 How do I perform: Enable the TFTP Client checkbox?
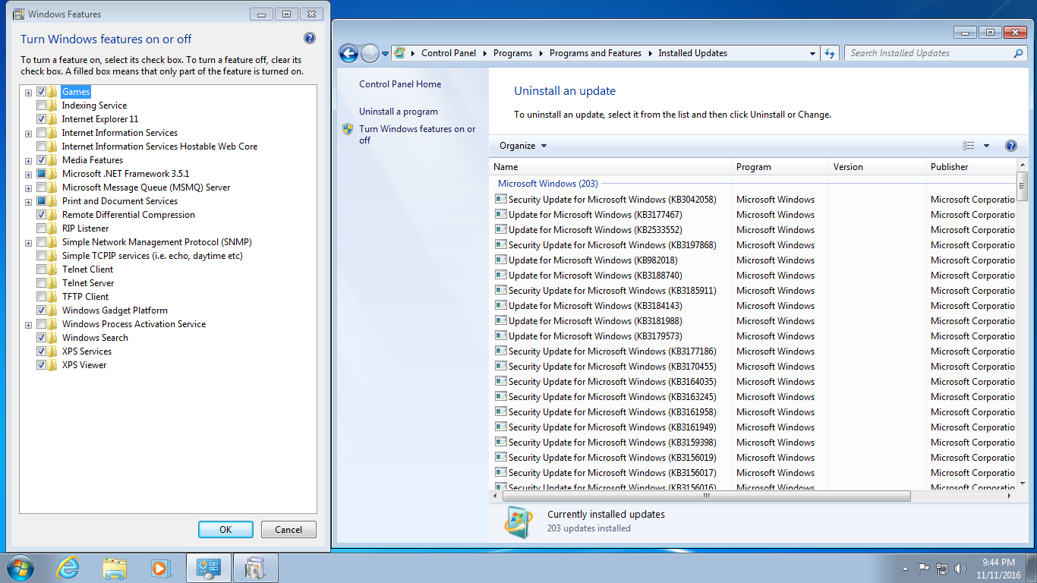click(41, 297)
